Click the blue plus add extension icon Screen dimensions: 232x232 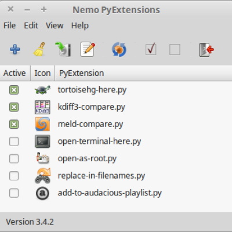[x=15, y=49]
